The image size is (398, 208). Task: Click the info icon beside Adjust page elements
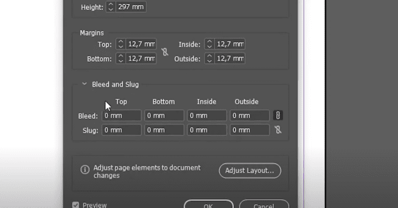tap(85, 170)
